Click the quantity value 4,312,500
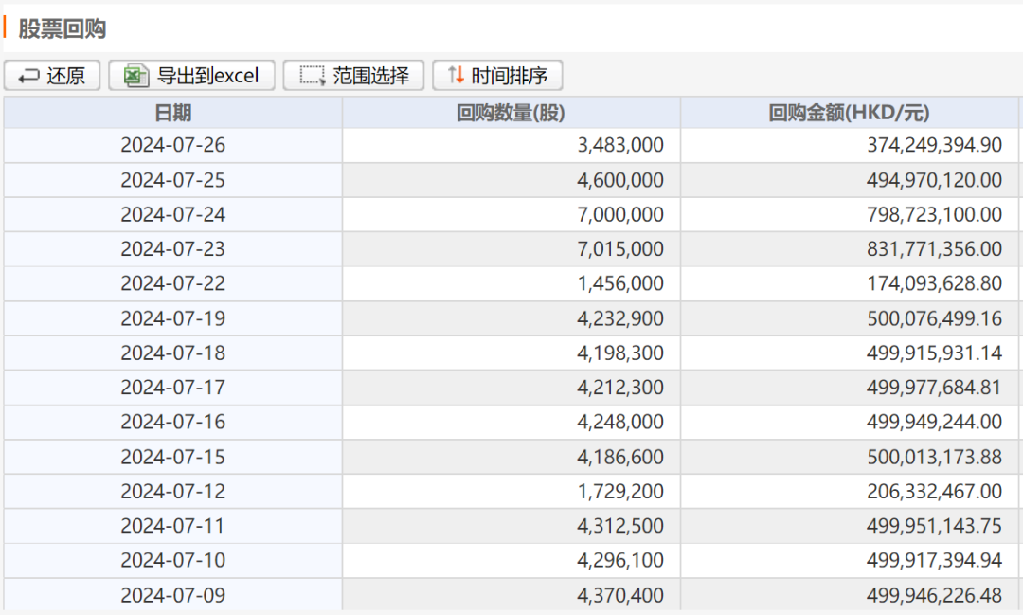 tap(620, 526)
